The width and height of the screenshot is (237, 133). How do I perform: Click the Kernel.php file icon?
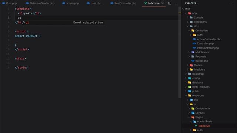pos(193,61)
